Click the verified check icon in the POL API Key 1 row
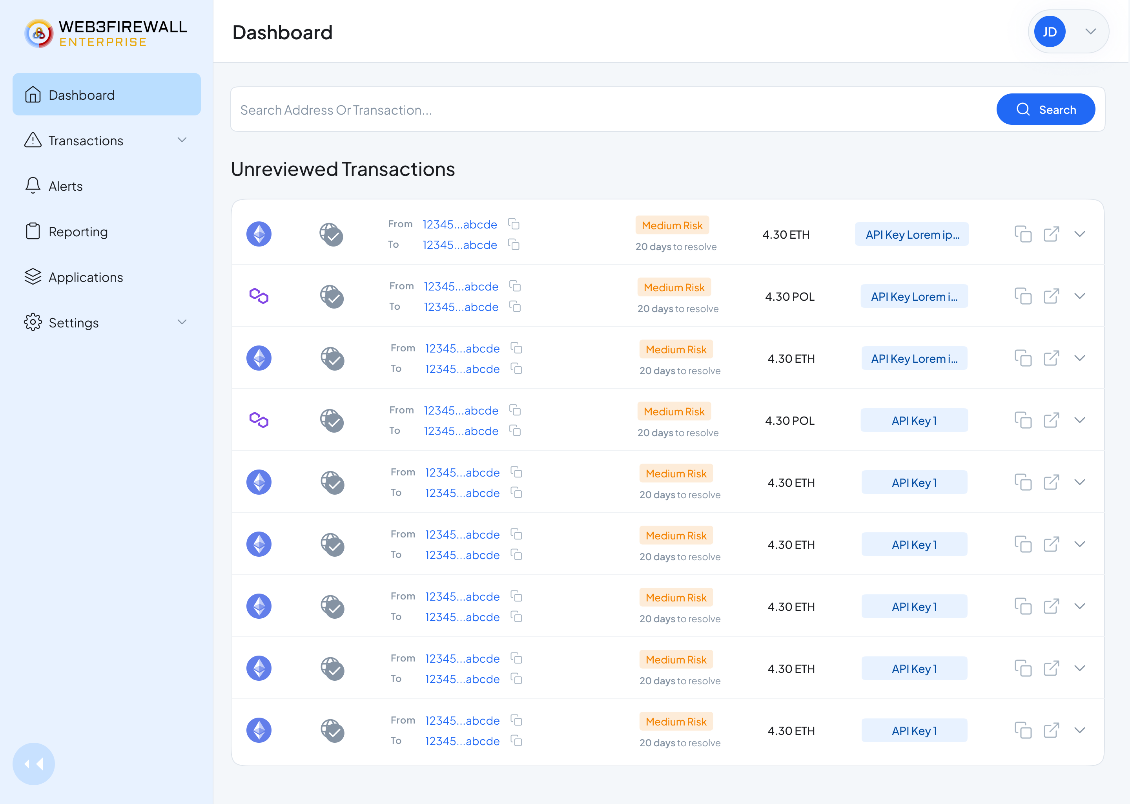This screenshot has width=1130, height=804. [332, 420]
